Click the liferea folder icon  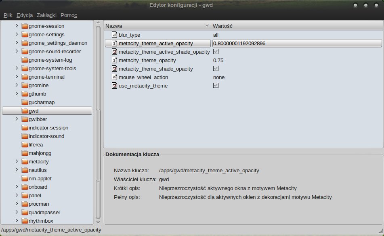(x=25, y=145)
